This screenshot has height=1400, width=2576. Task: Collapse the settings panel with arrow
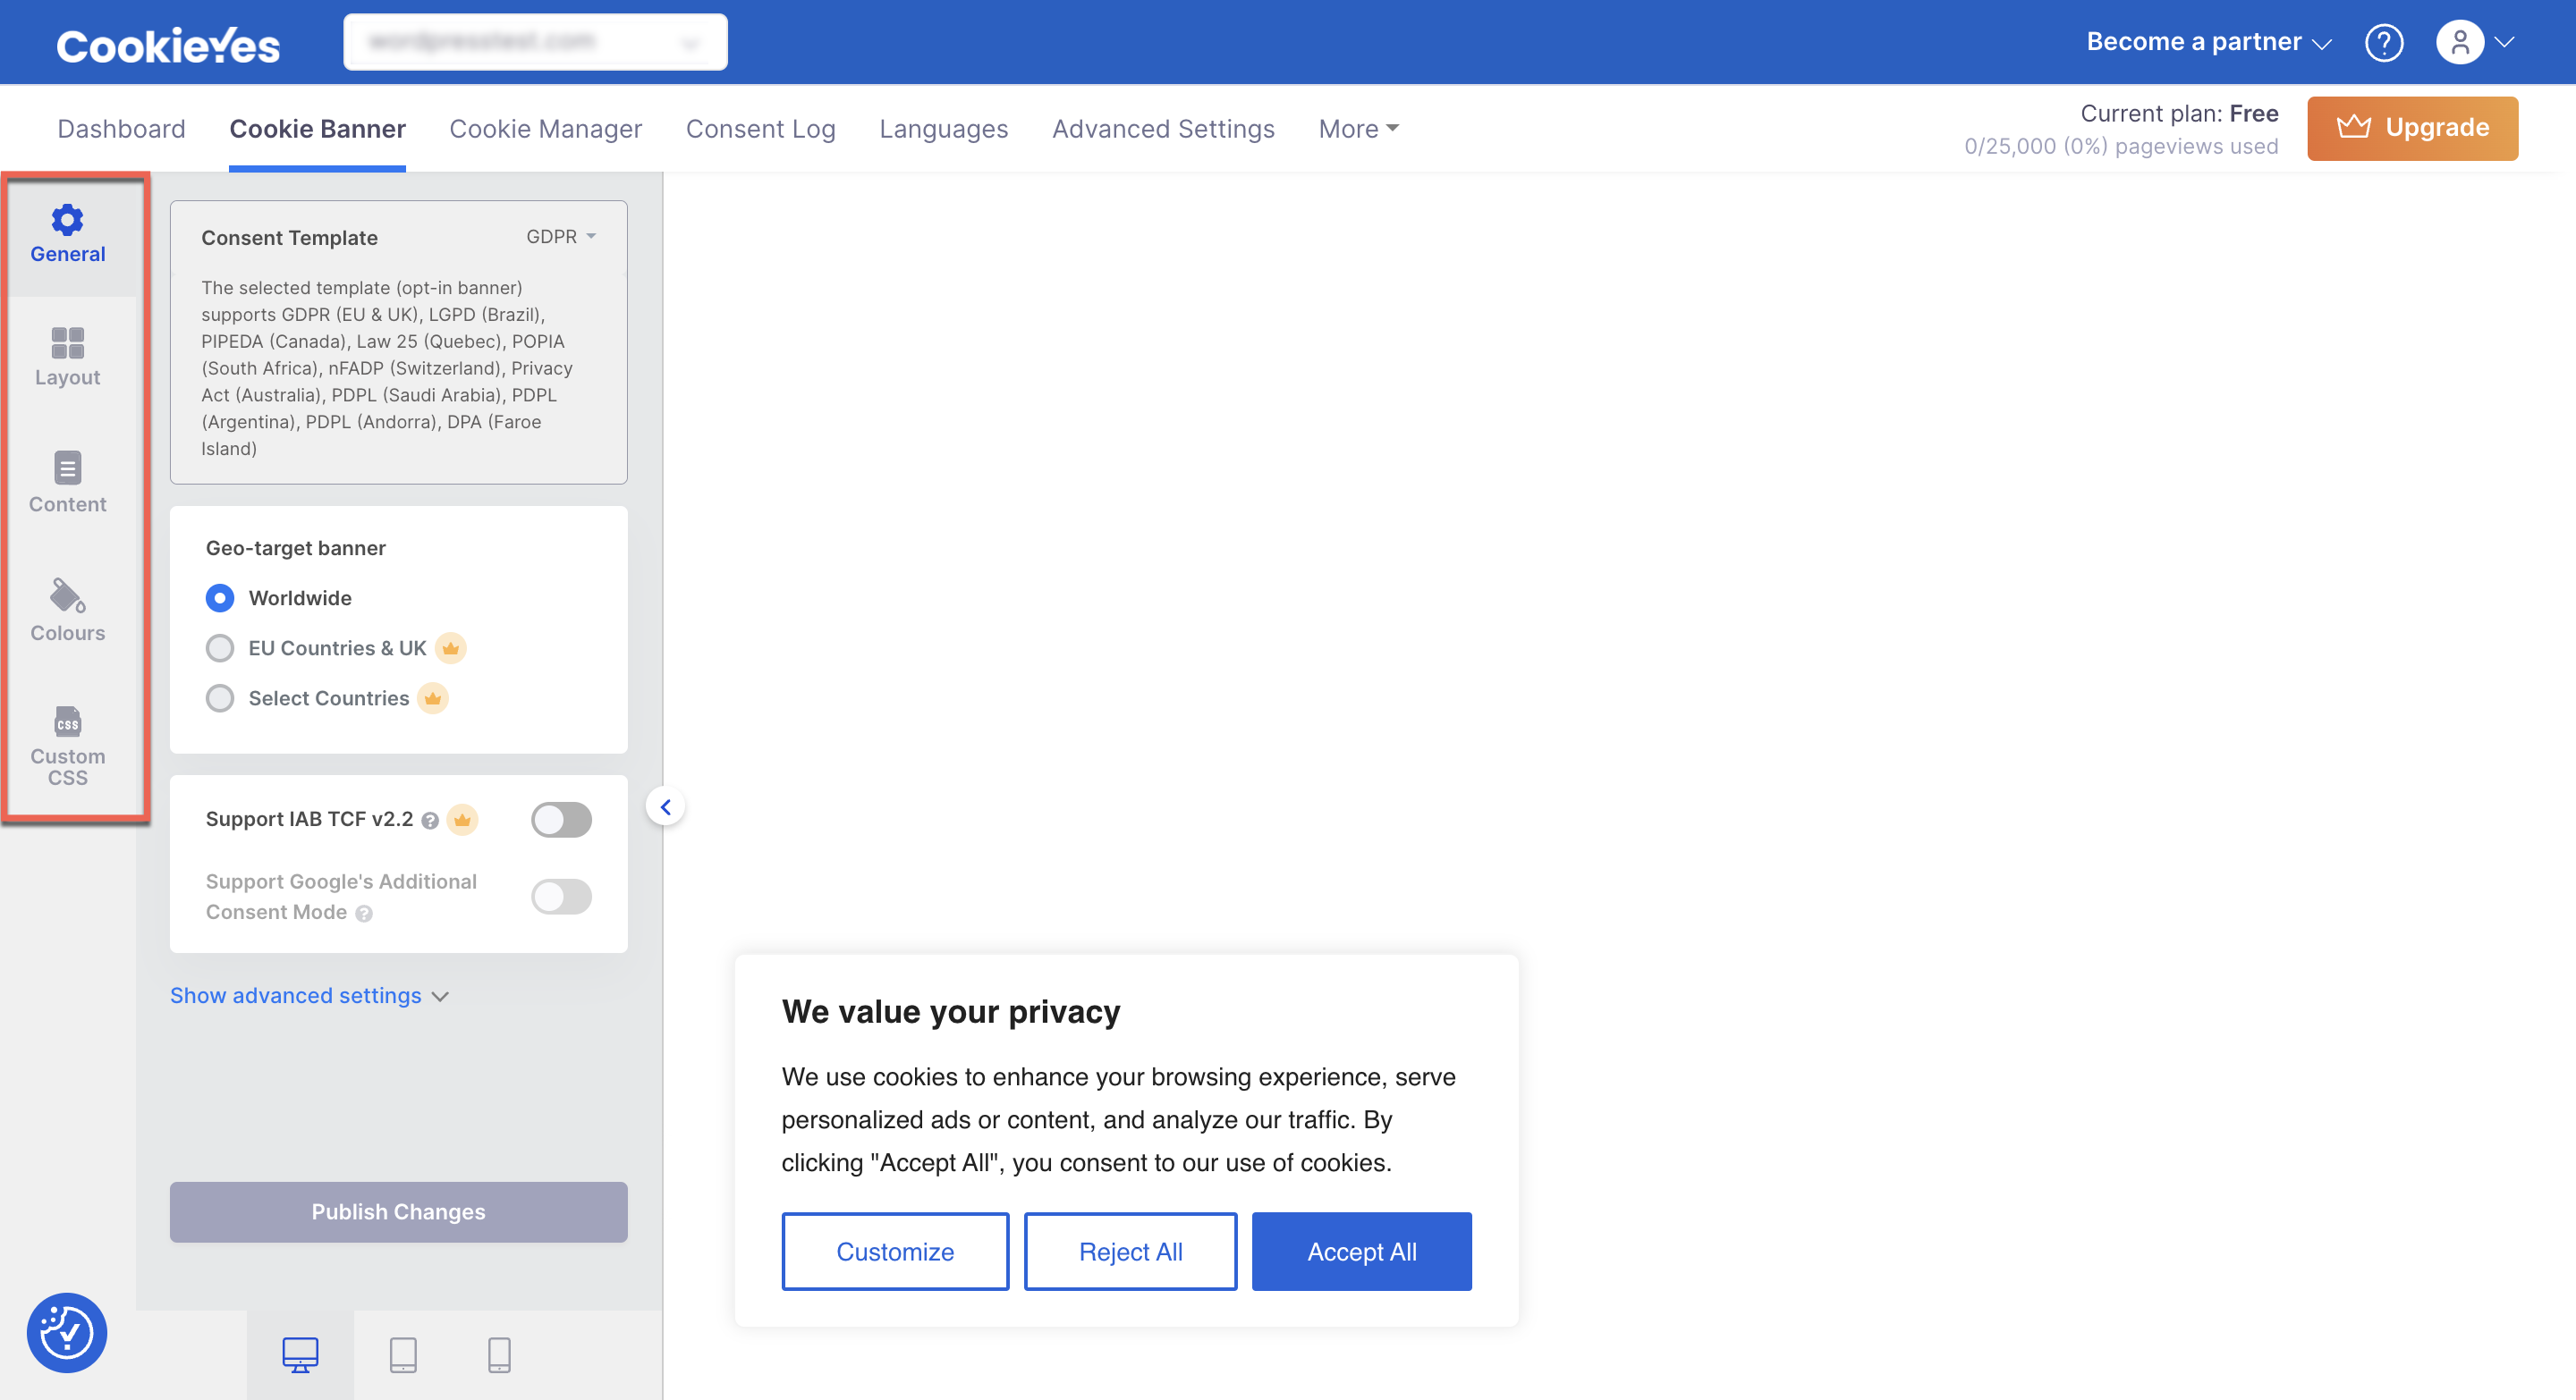[x=665, y=806]
